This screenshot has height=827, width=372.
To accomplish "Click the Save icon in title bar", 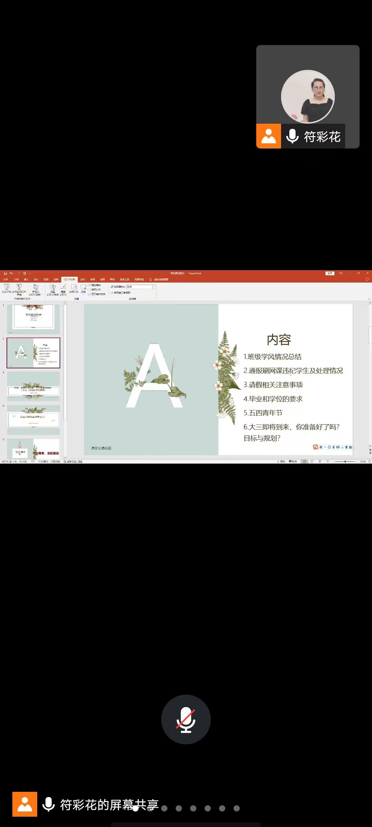I will tap(6, 273).
